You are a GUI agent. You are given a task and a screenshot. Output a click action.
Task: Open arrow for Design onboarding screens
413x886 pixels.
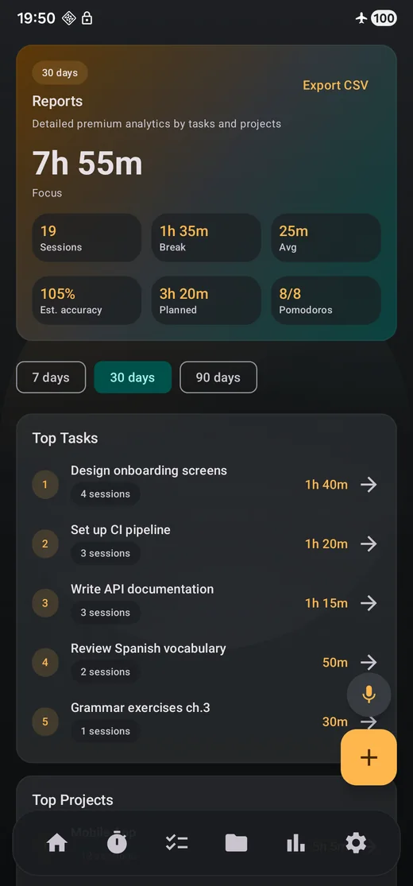tap(369, 484)
